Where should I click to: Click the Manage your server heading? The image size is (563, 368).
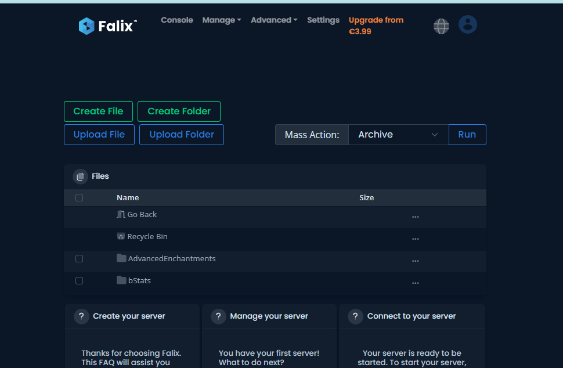pos(269,316)
